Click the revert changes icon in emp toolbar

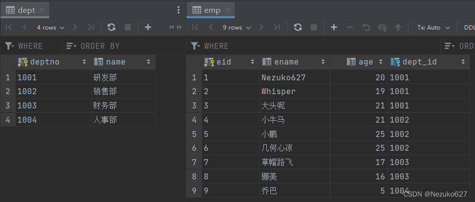pos(366,28)
